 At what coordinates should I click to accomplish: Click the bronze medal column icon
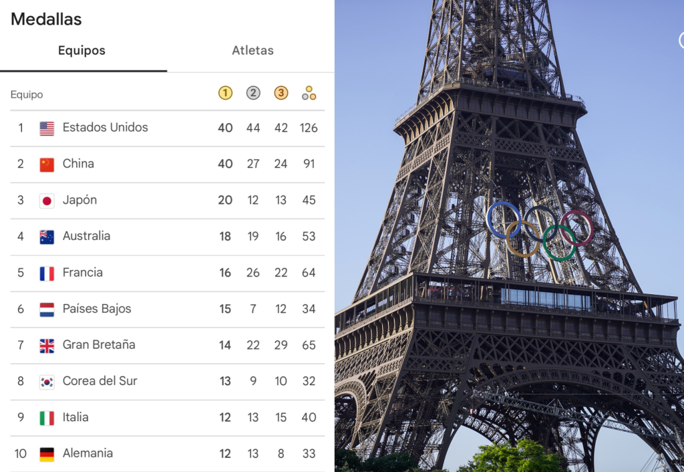[281, 93]
